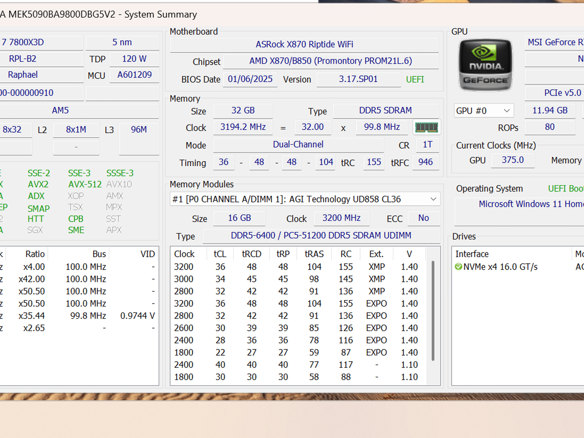Viewport: 584px width, 438px height.
Task: Click the 32.00 memory multiplier value
Action: pyautogui.click(x=313, y=127)
